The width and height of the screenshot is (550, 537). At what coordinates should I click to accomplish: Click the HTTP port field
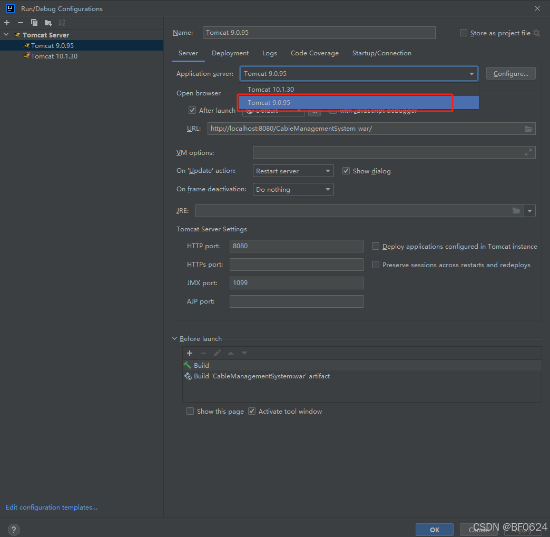pos(297,246)
